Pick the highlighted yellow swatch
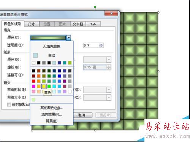This screenshot has height=142, width=190. pos(44,86)
